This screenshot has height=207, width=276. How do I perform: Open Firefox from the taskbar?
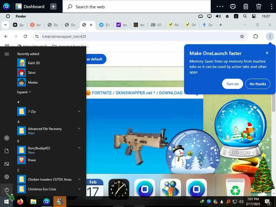point(20,202)
